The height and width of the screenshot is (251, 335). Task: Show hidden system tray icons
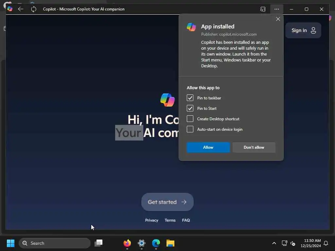pyautogui.click(x=274, y=243)
